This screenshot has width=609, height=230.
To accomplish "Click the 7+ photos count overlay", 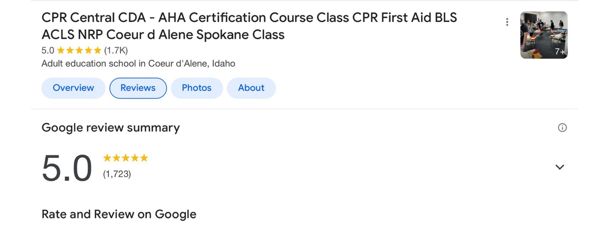I will [x=560, y=52].
